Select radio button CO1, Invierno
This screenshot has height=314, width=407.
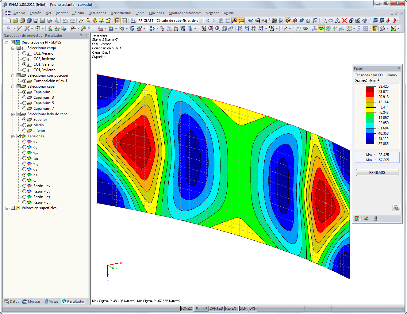25,70
